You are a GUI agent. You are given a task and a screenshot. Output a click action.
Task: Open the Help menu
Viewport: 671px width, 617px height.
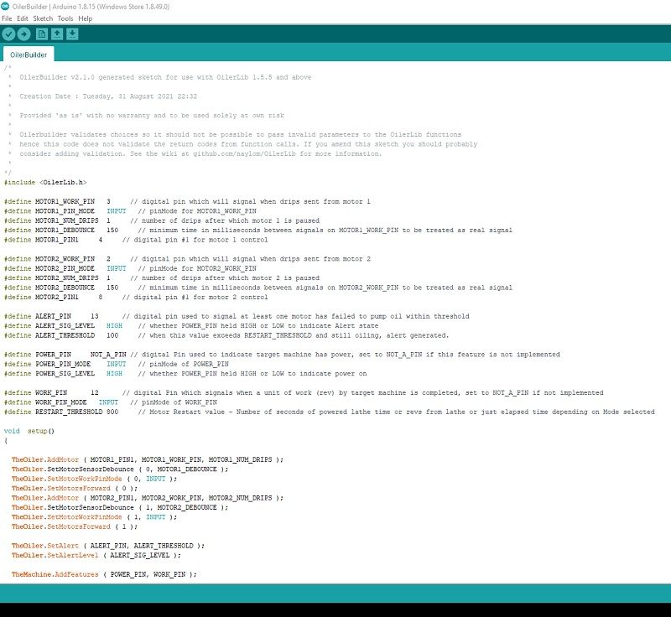pyautogui.click(x=86, y=18)
